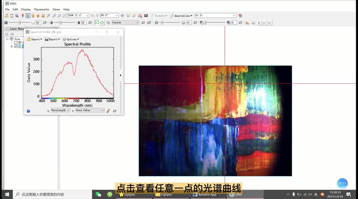Reset the transparency value refresh icon
The width and height of the screenshot is (358, 199).
click(x=241, y=23)
